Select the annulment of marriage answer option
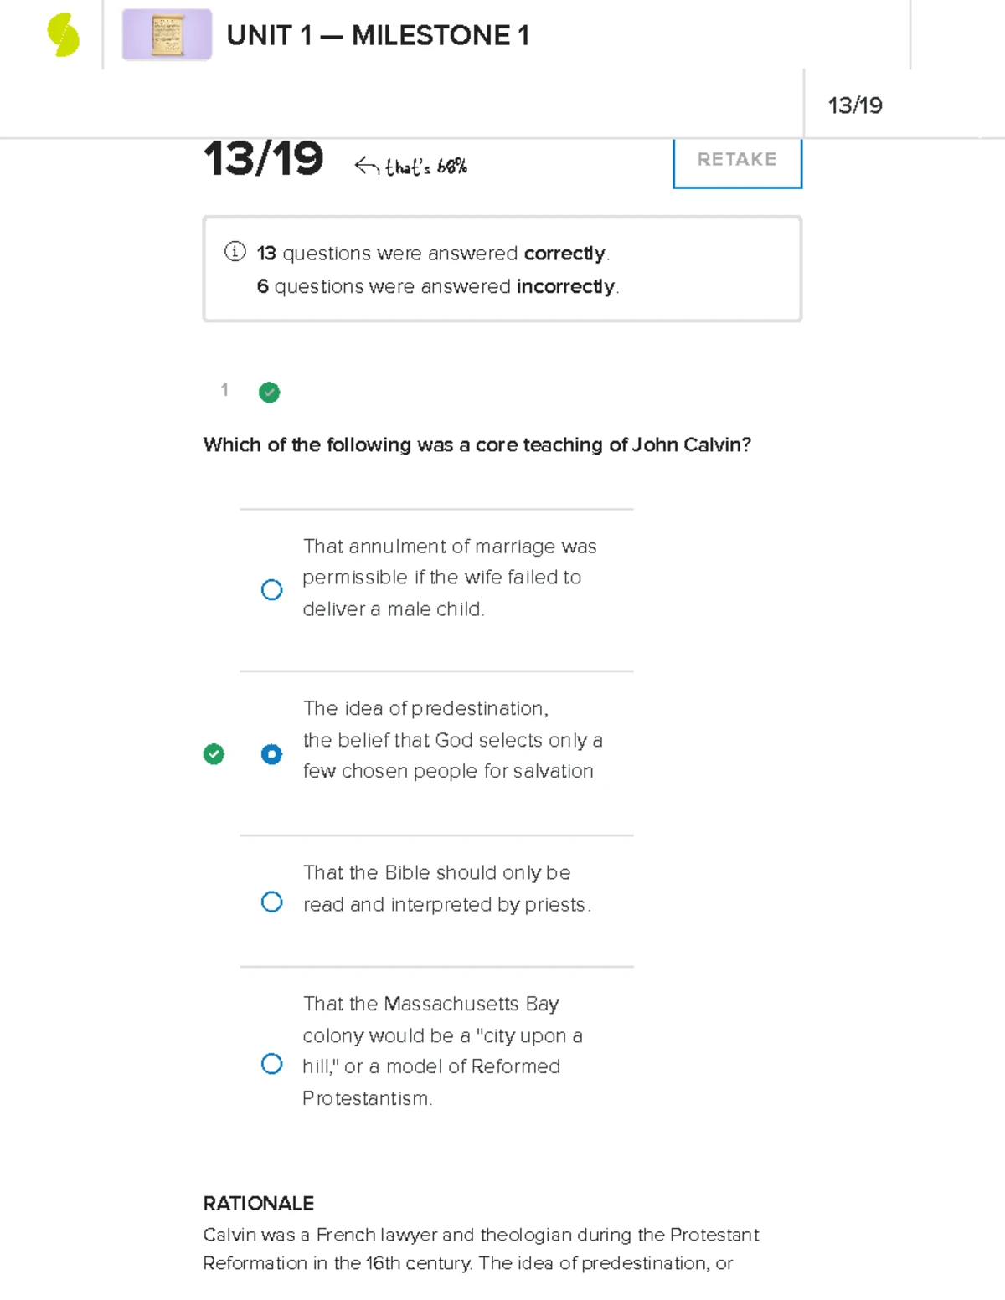 (271, 590)
